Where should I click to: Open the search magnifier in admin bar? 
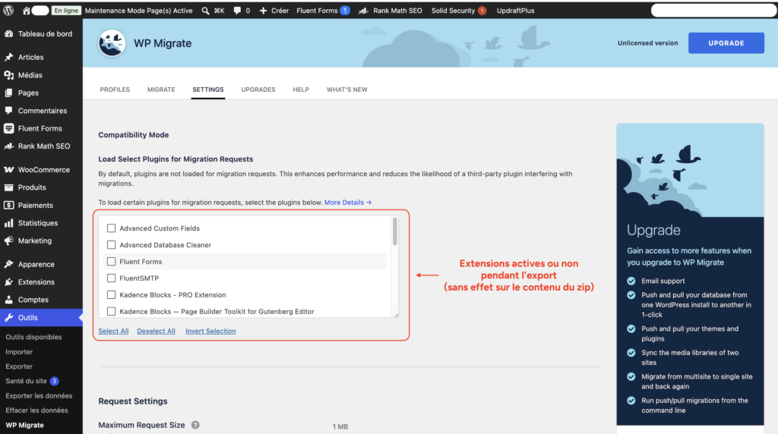click(x=205, y=11)
